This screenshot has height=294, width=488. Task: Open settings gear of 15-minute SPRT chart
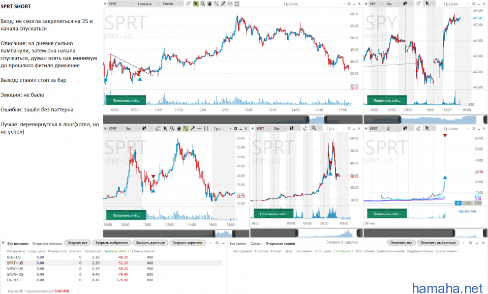pyautogui.click(x=349, y=128)
